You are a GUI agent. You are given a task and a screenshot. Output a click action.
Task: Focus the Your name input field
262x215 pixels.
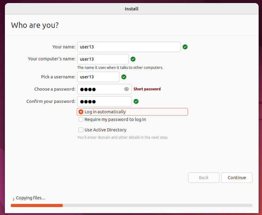coord(129,47)
